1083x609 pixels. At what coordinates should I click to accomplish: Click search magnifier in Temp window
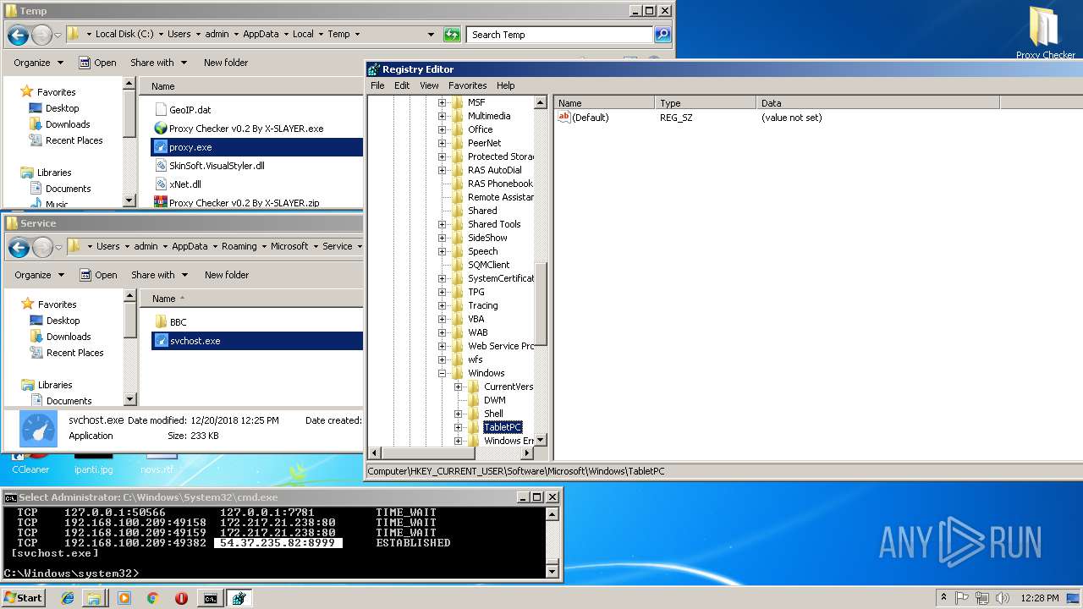tap(662, 35)
